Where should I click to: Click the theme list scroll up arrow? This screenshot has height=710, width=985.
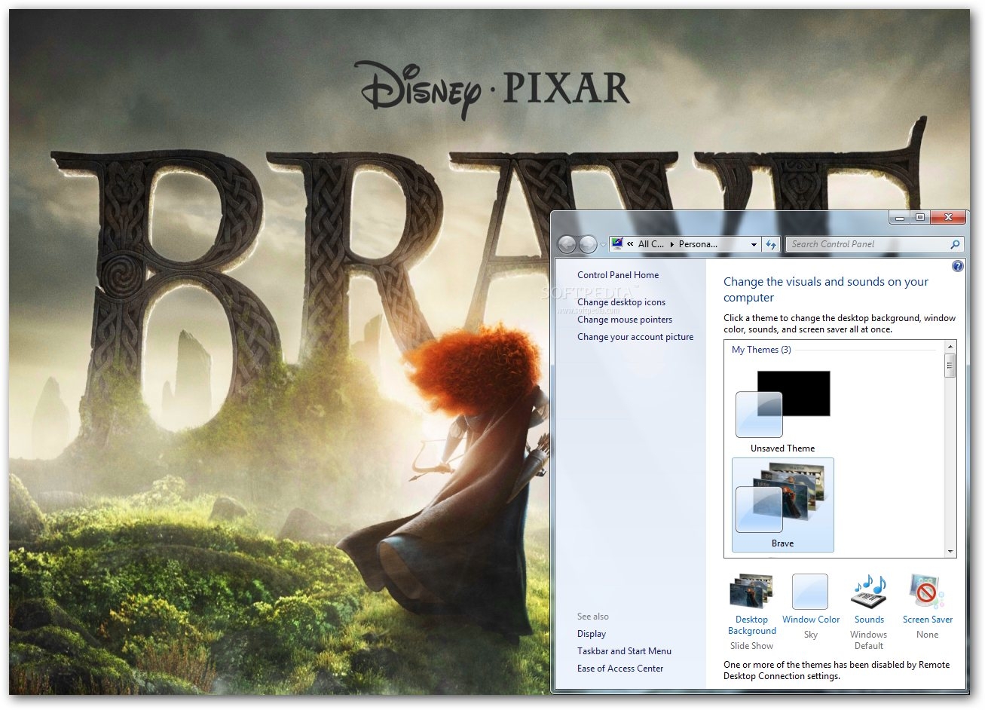tap(950, 347)
